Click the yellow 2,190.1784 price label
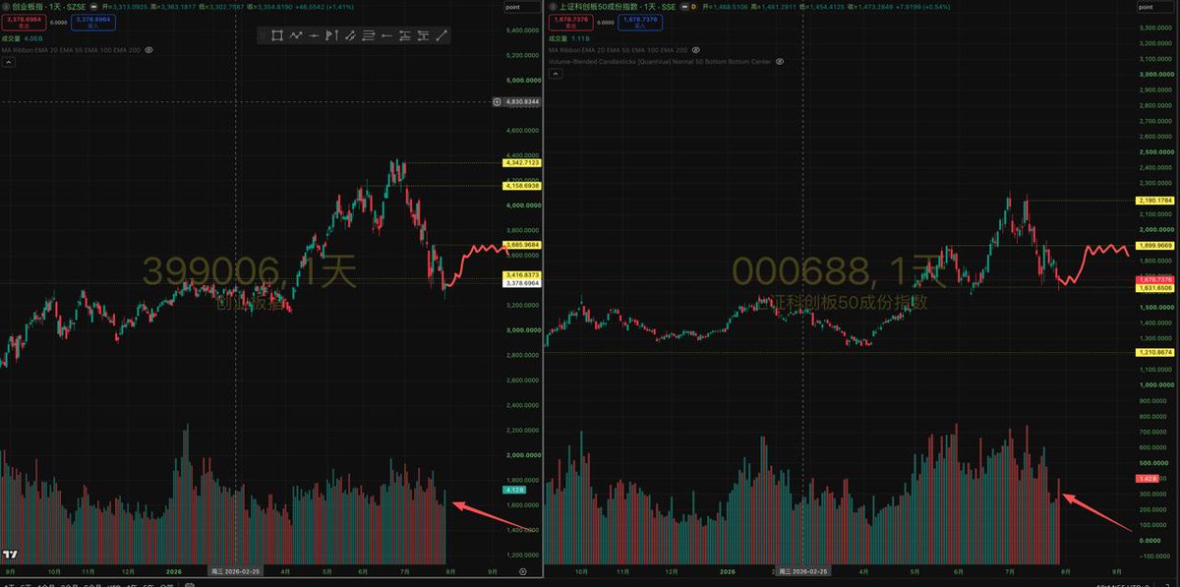Viewport: 1180px width, 587px height. 1154,201
